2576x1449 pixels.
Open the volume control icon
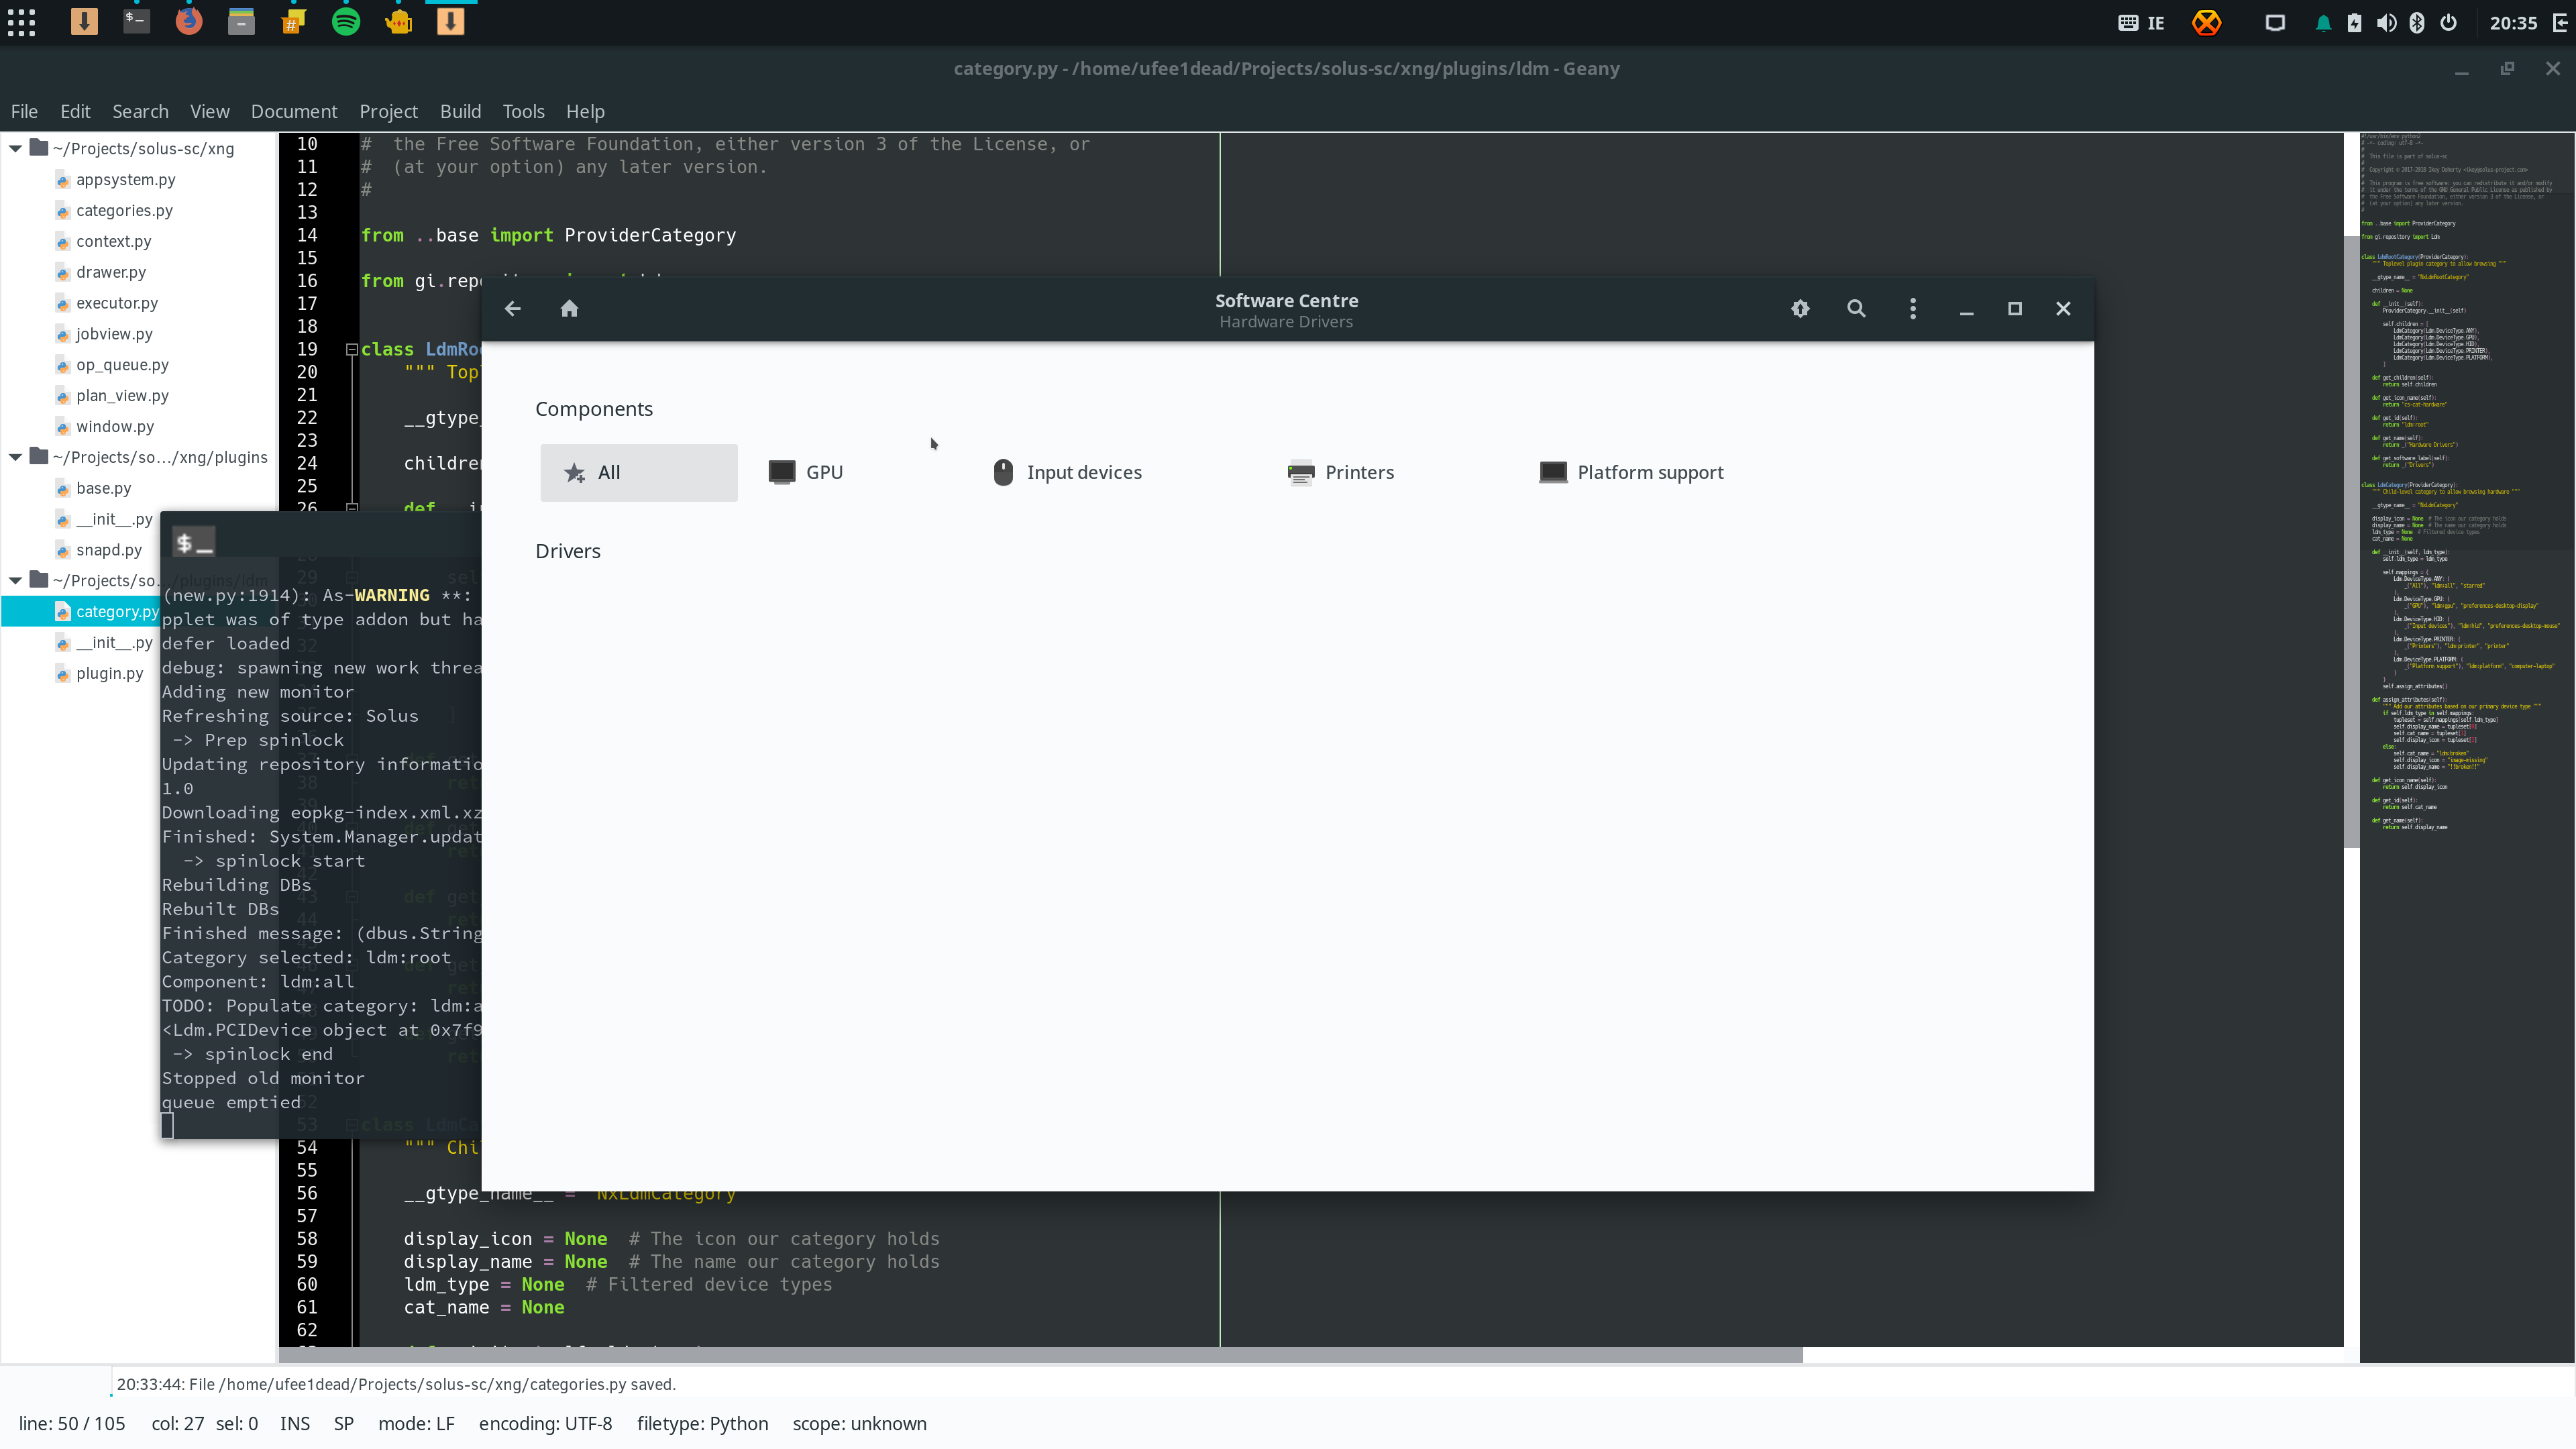tap(2386, 23)
